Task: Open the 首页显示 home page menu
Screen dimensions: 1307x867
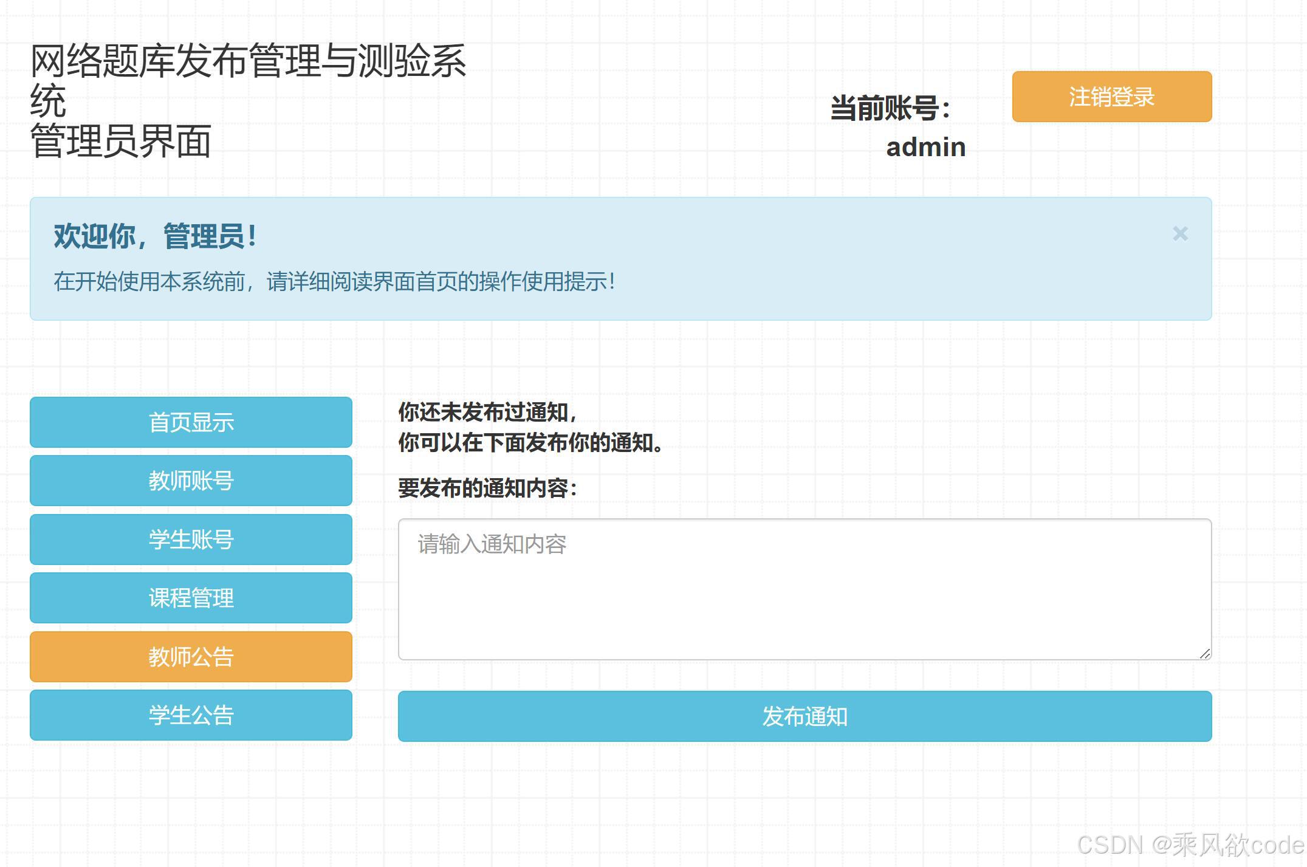Action: (x=191, y=422)
